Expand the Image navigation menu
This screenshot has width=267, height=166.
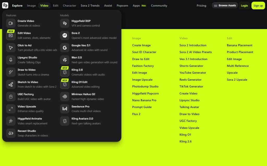pyautogui.click(x=31, y=5)
